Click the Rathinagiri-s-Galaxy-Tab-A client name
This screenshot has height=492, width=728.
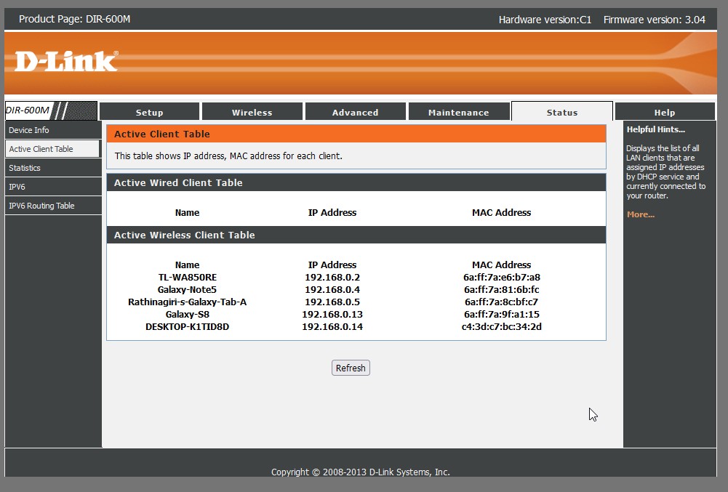187,302
